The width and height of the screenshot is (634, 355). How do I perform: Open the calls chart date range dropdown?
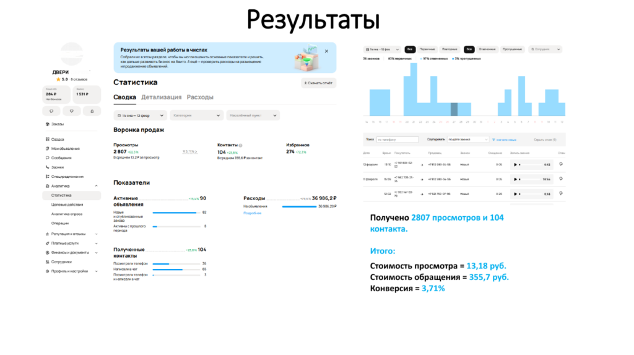coord(382,50)
